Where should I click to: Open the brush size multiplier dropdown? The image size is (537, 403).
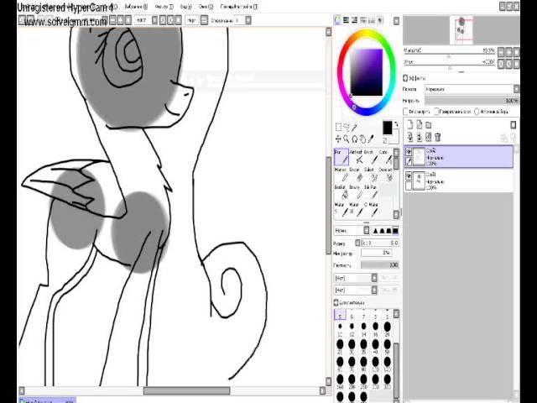click(358, 243)
